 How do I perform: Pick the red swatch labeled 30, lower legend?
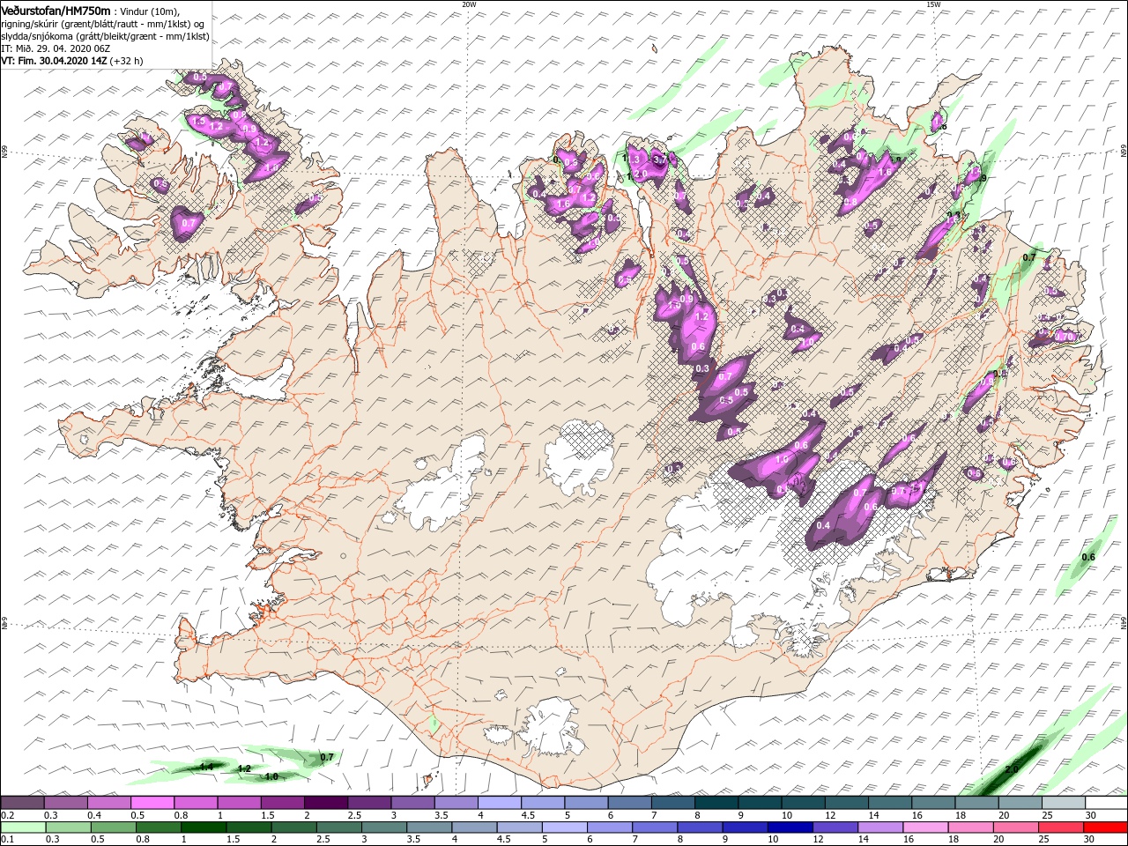click(1106, 828)
